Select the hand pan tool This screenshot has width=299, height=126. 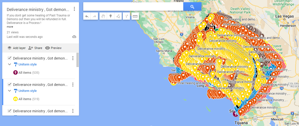103,16
